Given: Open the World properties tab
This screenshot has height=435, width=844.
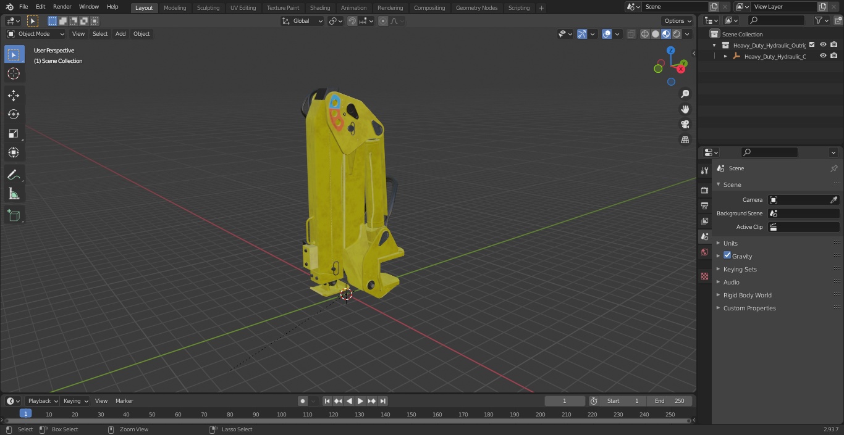Looking at the screenshot, I should 704,252.
